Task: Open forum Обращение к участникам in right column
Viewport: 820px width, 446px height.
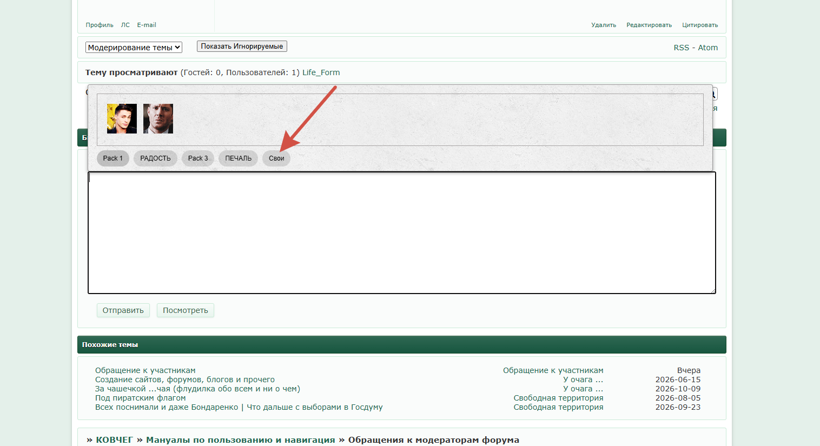Action: (x=553, y=370)
